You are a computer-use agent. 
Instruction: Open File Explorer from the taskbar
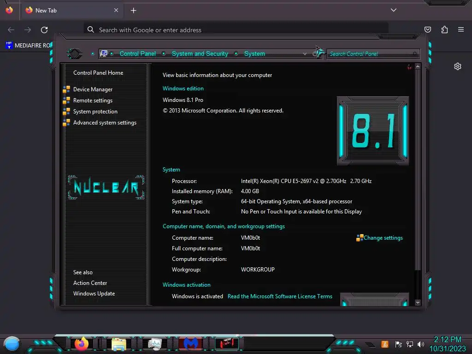(x=118, y=344)
